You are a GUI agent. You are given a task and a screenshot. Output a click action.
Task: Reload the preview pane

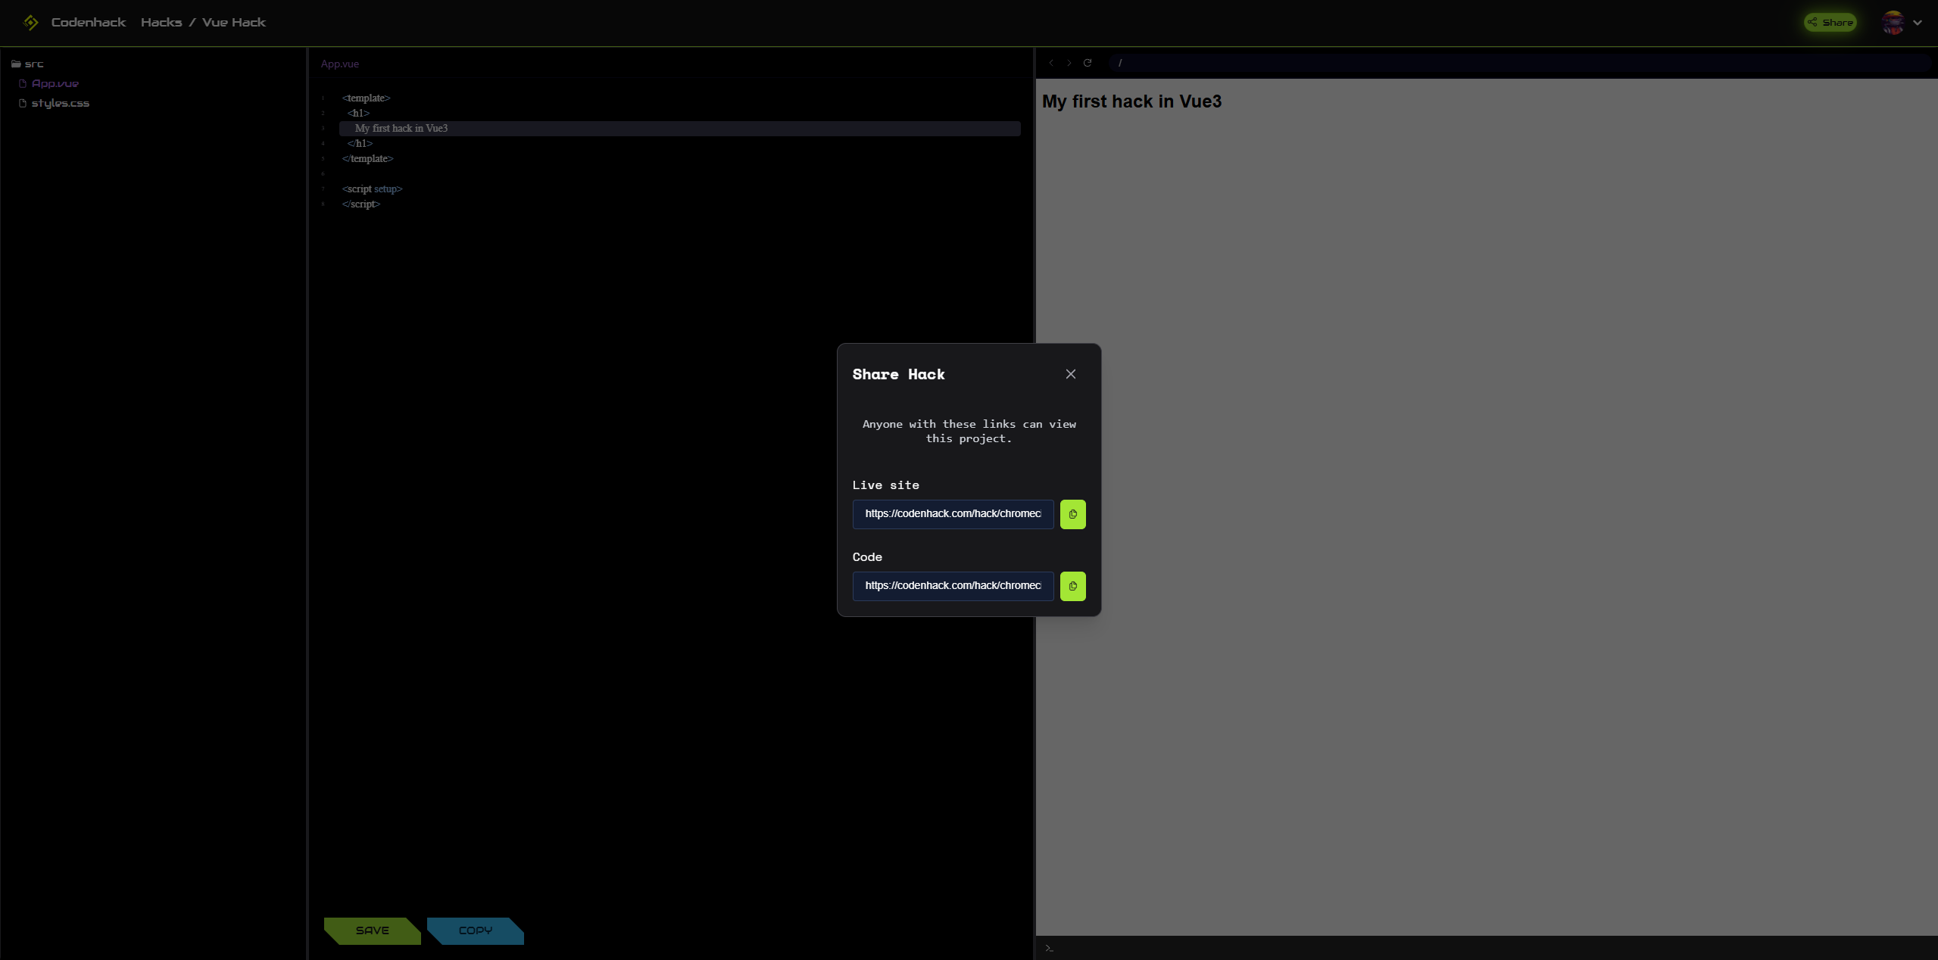tap(1087, 63)
